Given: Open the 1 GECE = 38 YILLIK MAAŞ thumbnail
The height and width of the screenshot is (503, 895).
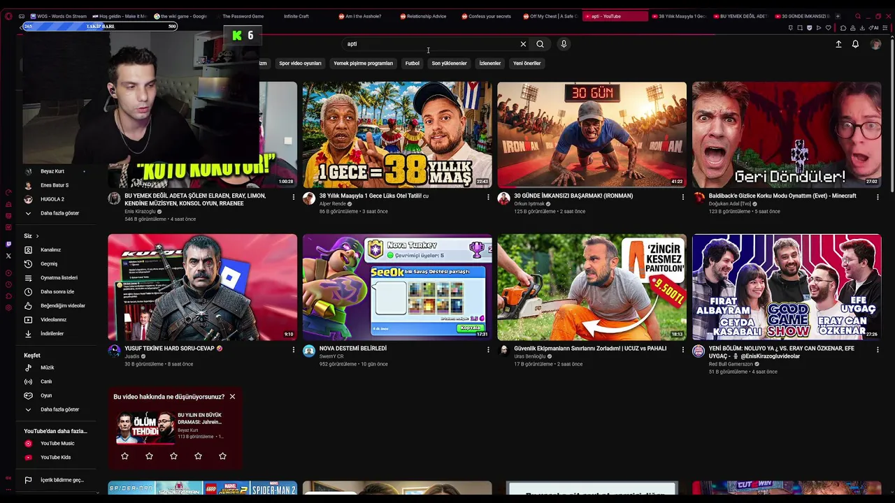Looking at the screenshot, I should pyautogui.click(x=397, y=135).
